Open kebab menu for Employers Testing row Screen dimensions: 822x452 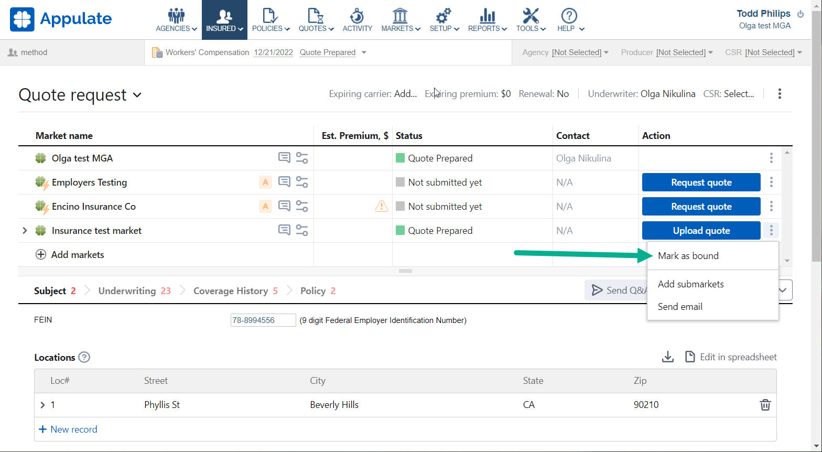point(771,182)
